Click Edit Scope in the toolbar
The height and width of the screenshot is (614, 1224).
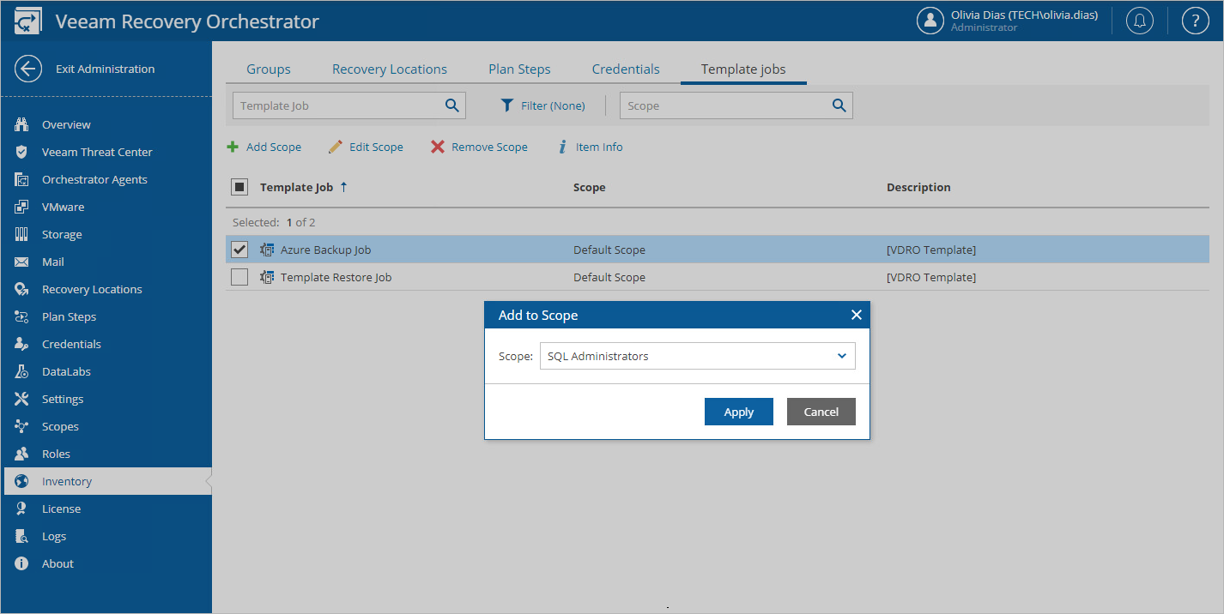[x=366, y=147]
